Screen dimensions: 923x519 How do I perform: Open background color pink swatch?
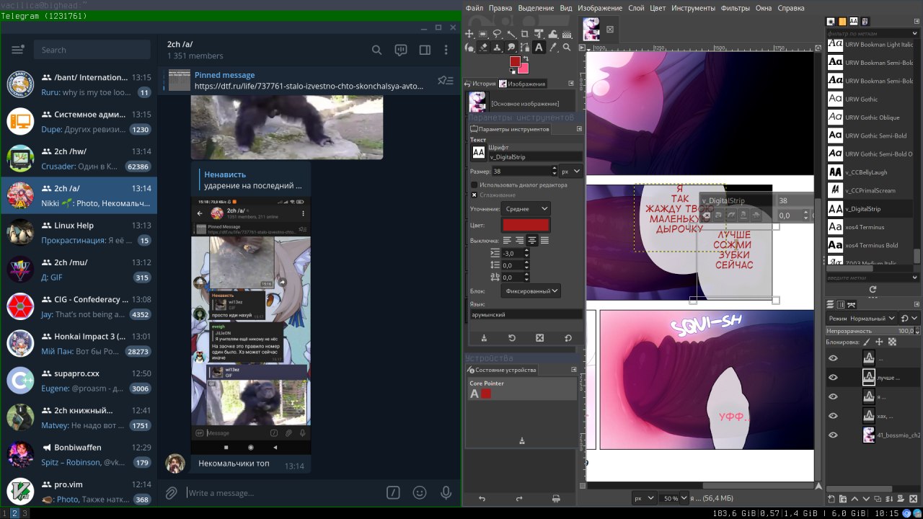click(x=523, y=68)
